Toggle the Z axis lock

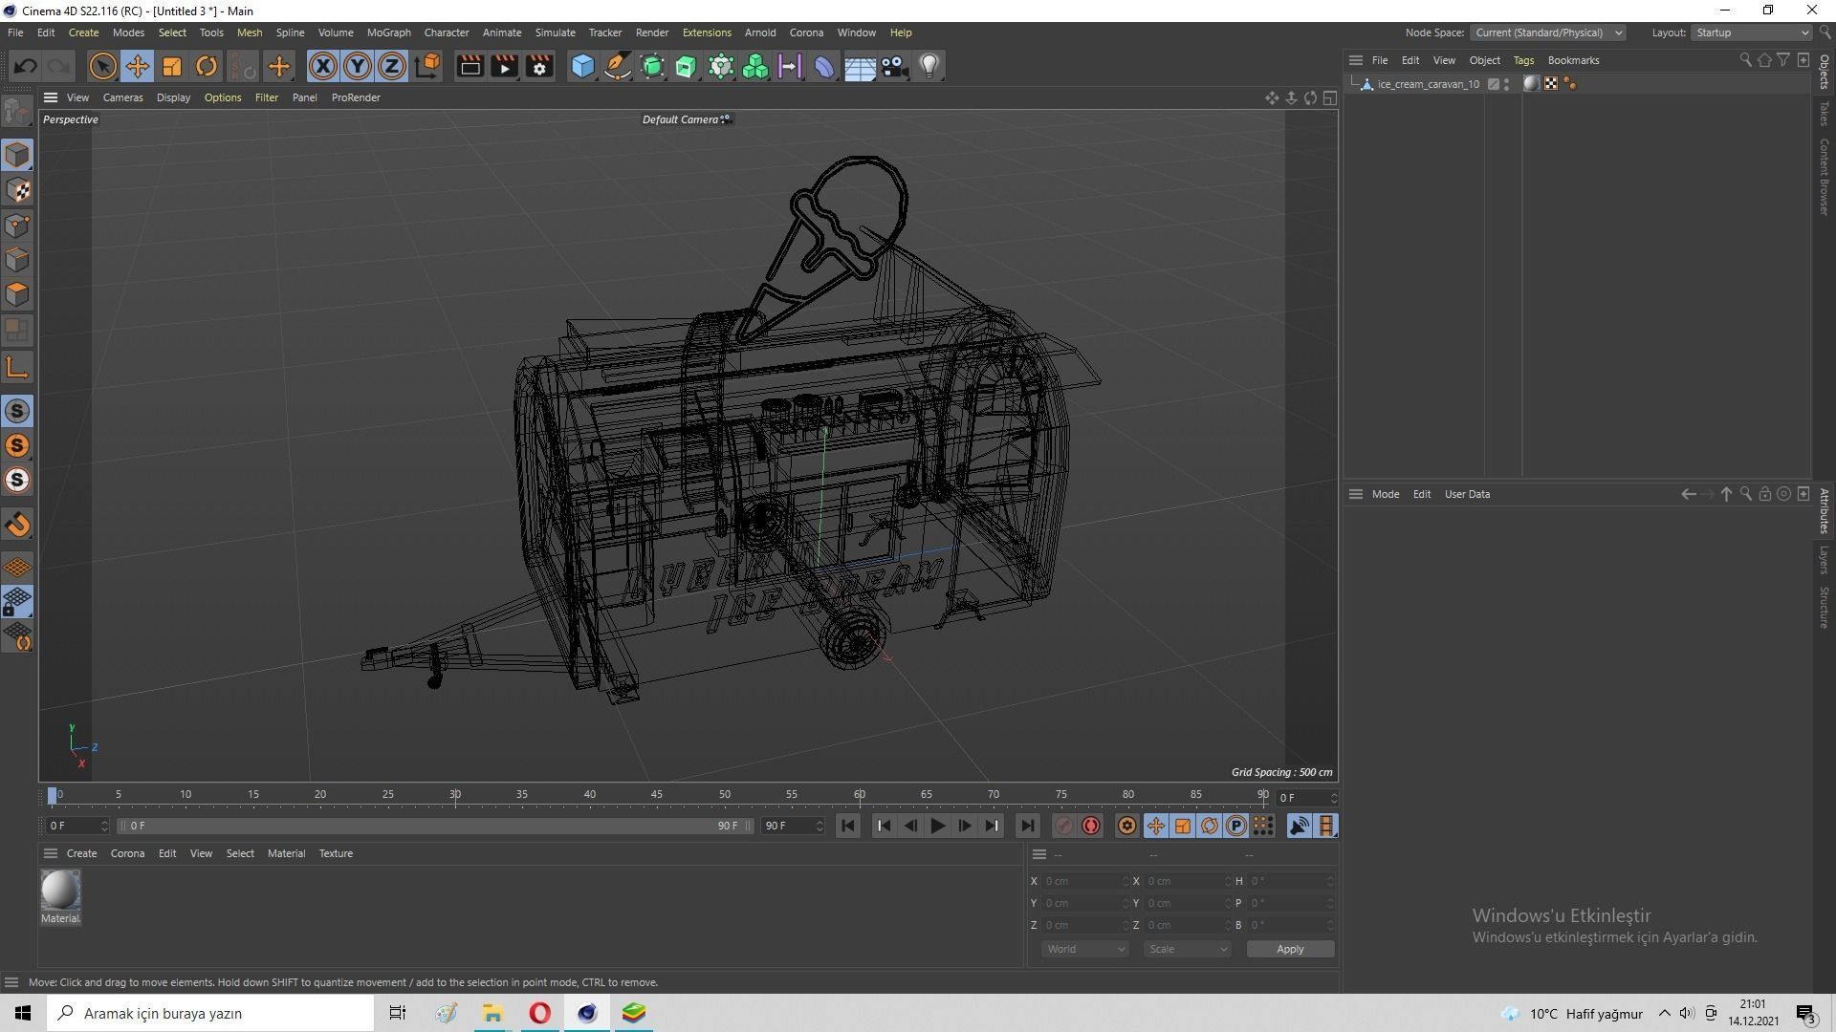pyautogui.click(x=392, y=66)
